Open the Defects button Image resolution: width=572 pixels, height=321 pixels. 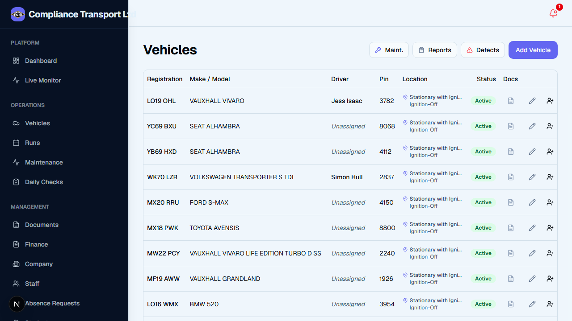[x=483, y=50]
